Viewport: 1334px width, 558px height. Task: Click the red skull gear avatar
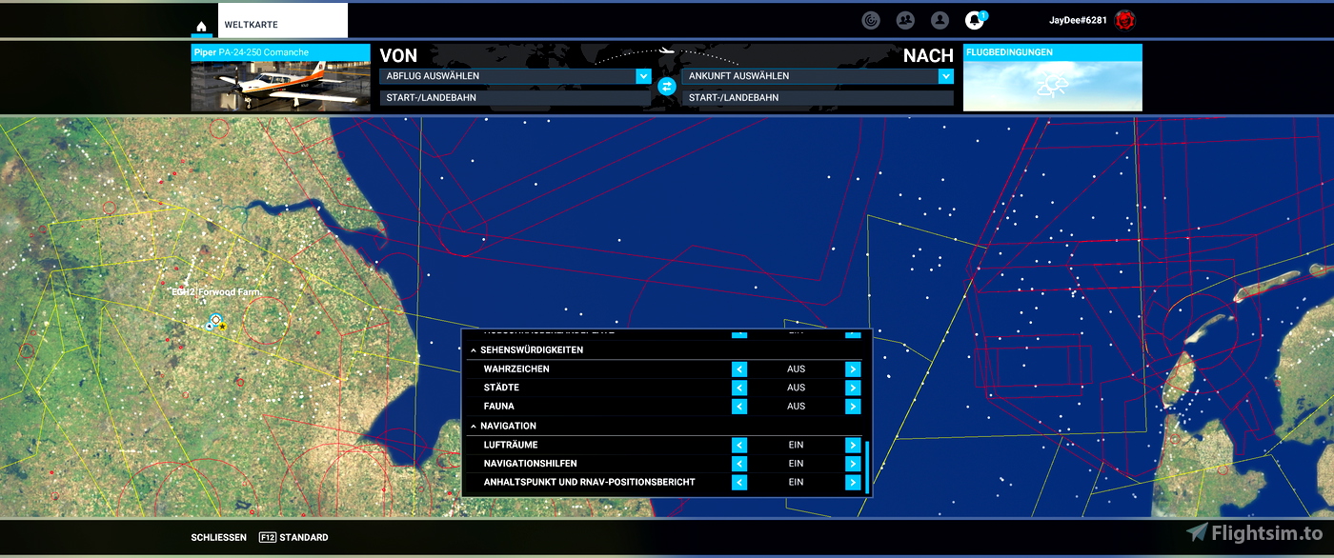(1125, 20)
